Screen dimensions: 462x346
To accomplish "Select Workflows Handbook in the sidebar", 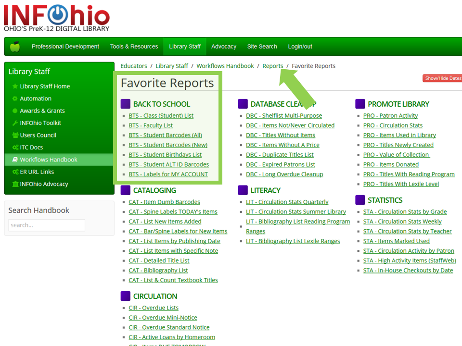I will (x=49, y=160).
